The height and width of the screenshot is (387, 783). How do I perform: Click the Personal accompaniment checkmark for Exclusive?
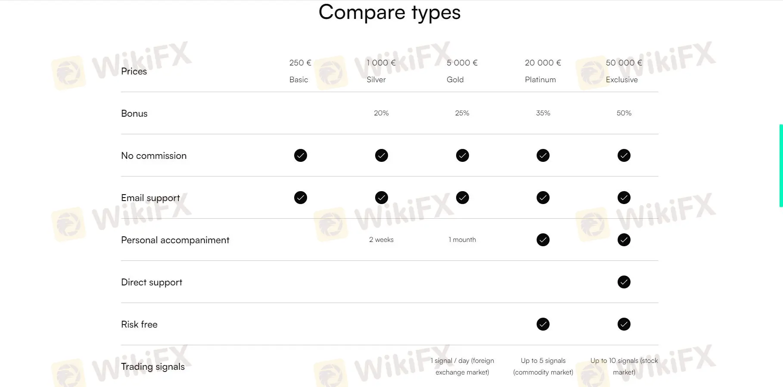tap(624, 240)
